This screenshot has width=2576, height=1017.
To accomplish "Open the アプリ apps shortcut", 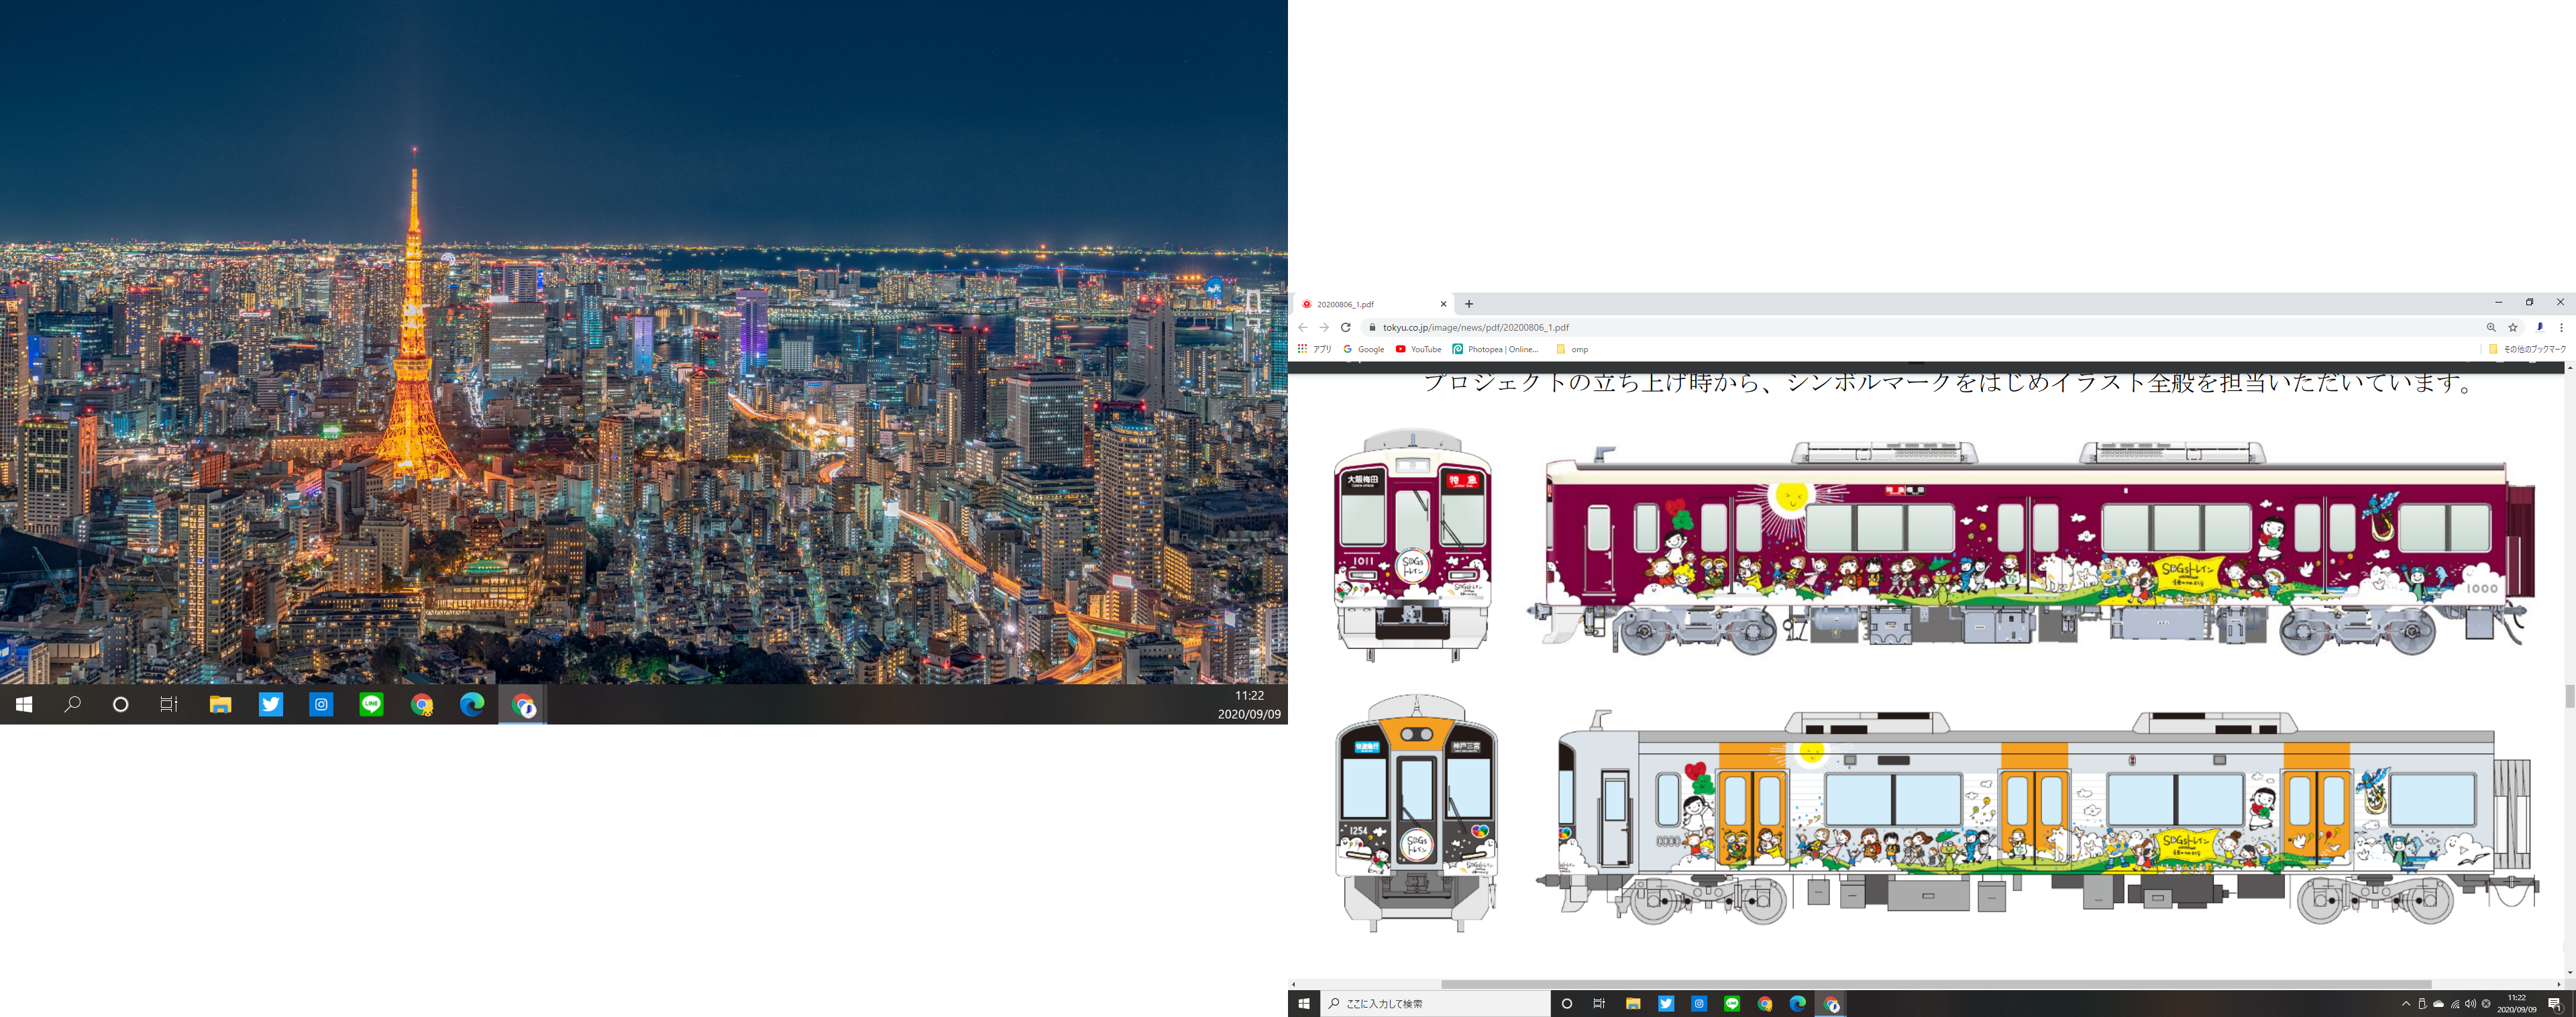I will (1315, 349).
